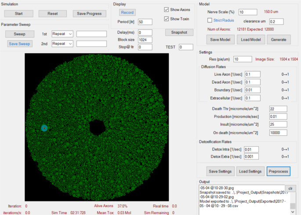The height and width of the screenshot is (215, 301).
Task: Click the cyan insult marker on nerve
Action: [x=44, y=128]
